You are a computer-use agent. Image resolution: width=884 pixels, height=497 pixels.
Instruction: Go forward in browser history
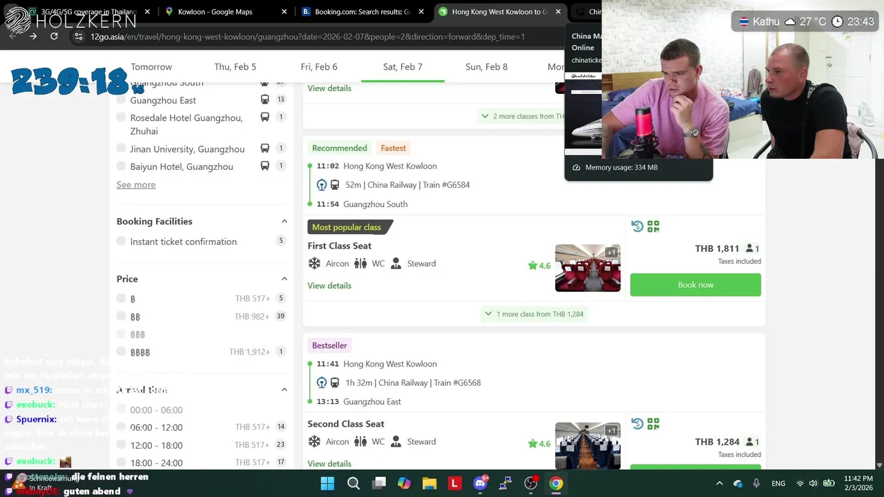tap(33, 36)
